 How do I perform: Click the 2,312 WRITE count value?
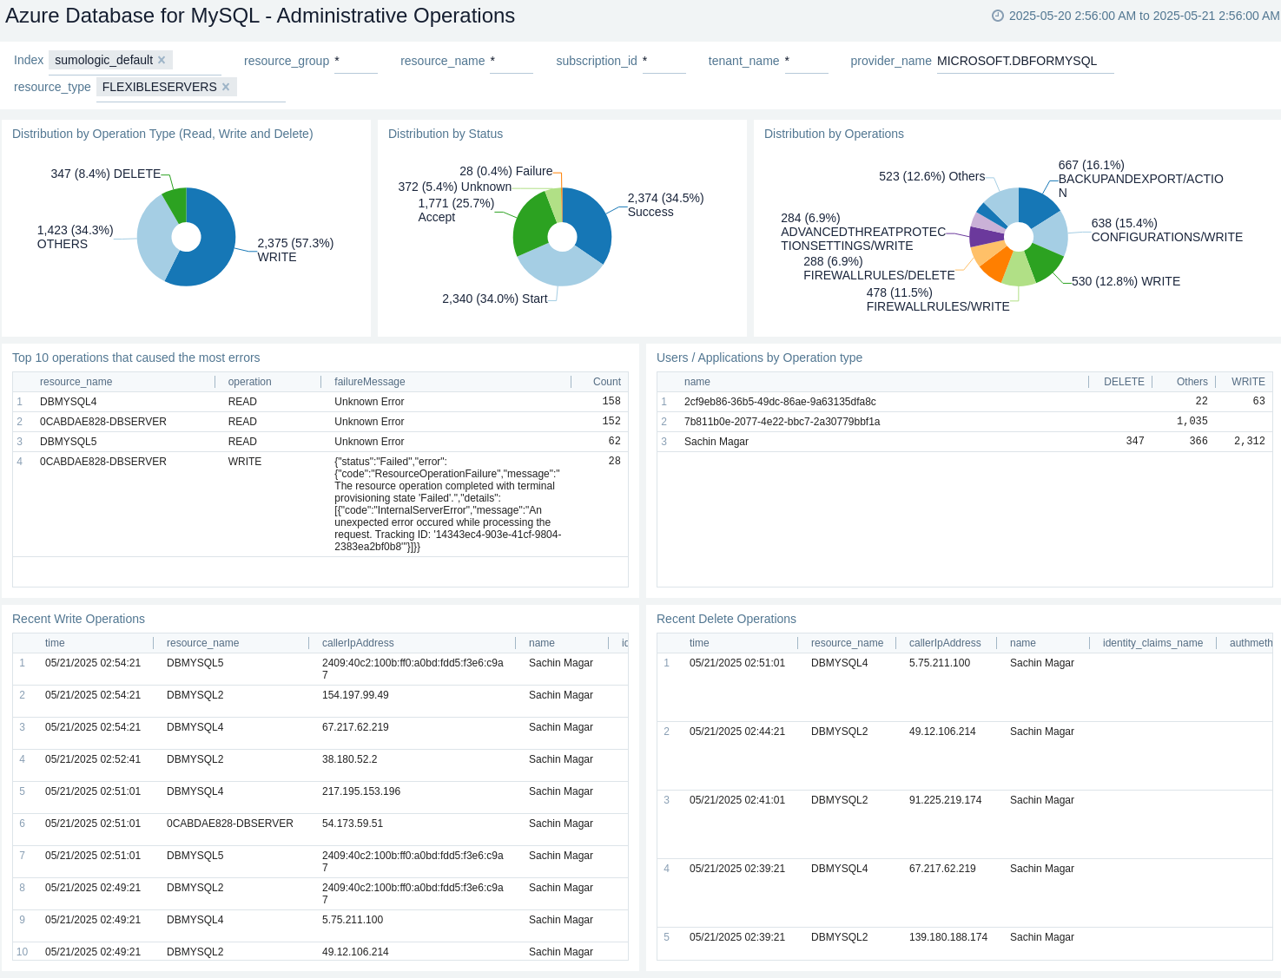pos(1250,441)
